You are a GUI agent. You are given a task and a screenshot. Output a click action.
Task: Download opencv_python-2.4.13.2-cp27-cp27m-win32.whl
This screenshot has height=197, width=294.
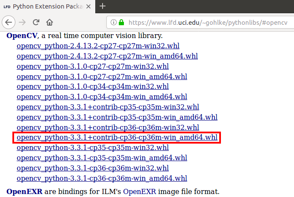[98, 46]
